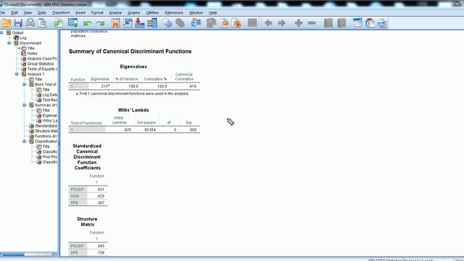Open the Help menu
The width and height of the screenshot is (464, 261).
click(213, 13)
